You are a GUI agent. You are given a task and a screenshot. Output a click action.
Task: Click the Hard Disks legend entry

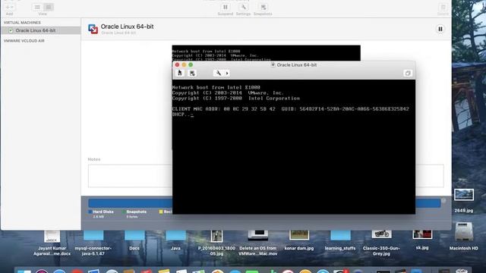tap(101, 214)
